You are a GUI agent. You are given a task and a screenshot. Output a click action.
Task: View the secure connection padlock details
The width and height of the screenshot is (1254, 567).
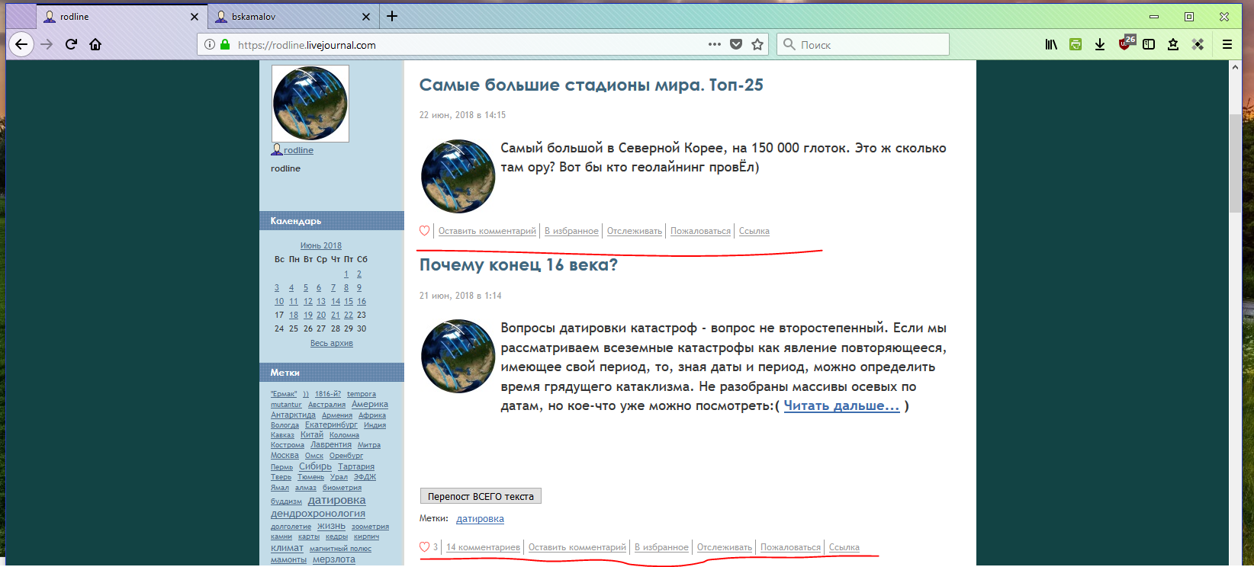point(225,44)
